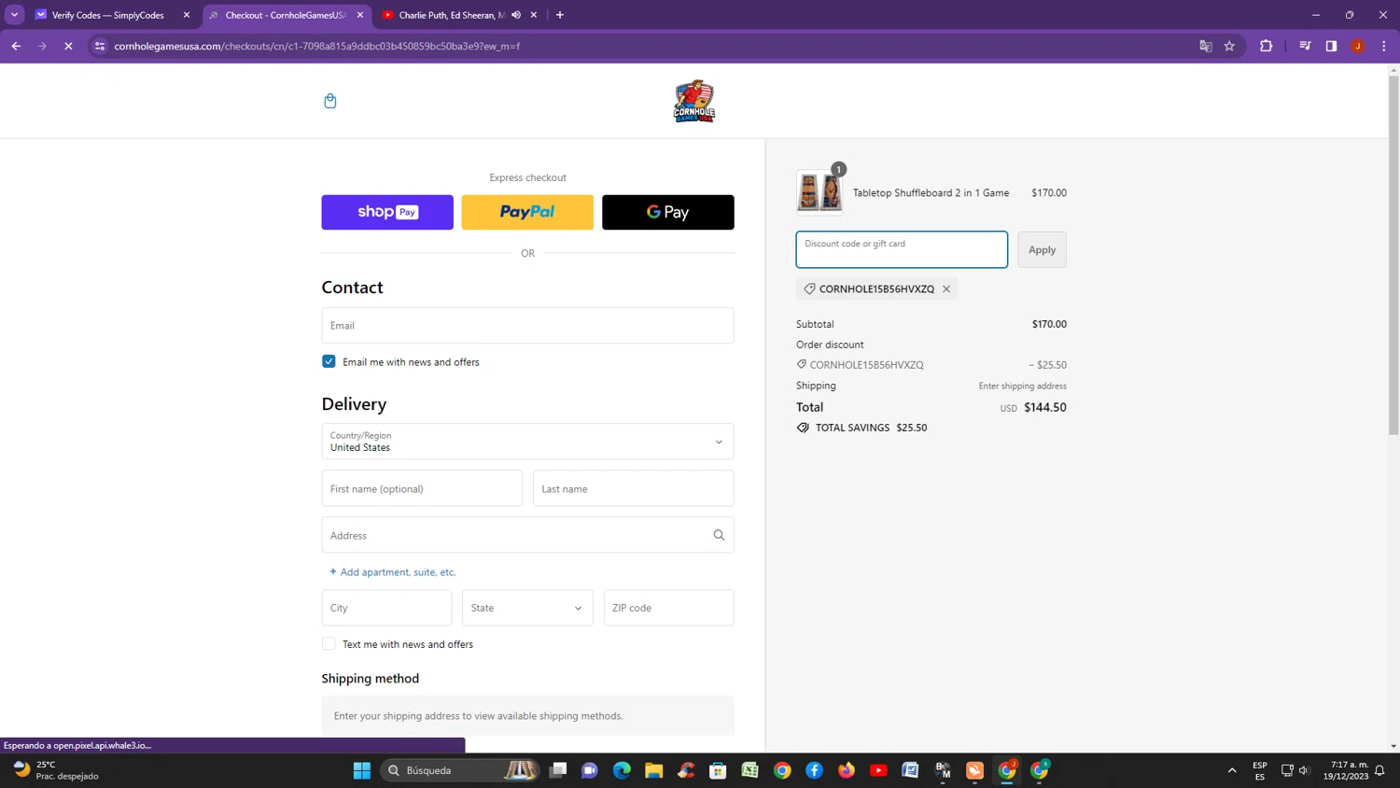The height and width of the screenshot is (788, 1400).
Task: Select the Checkout CornholeGamesUSA tab
Action: click(285, 15)
